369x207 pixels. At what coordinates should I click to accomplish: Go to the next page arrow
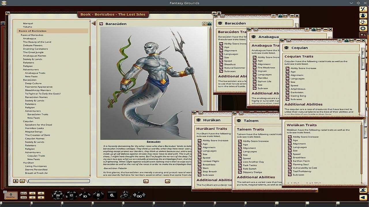coord(167,181)
